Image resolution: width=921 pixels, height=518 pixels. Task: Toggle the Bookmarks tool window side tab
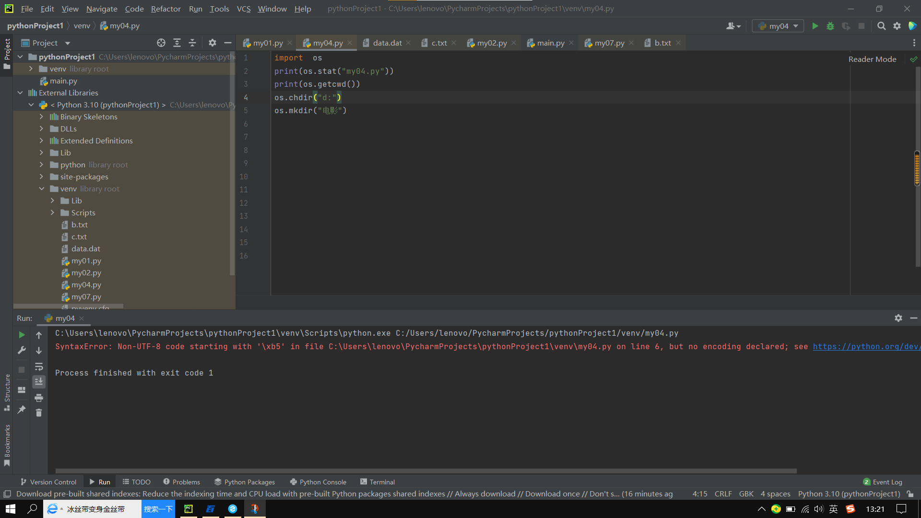point(7,445)
